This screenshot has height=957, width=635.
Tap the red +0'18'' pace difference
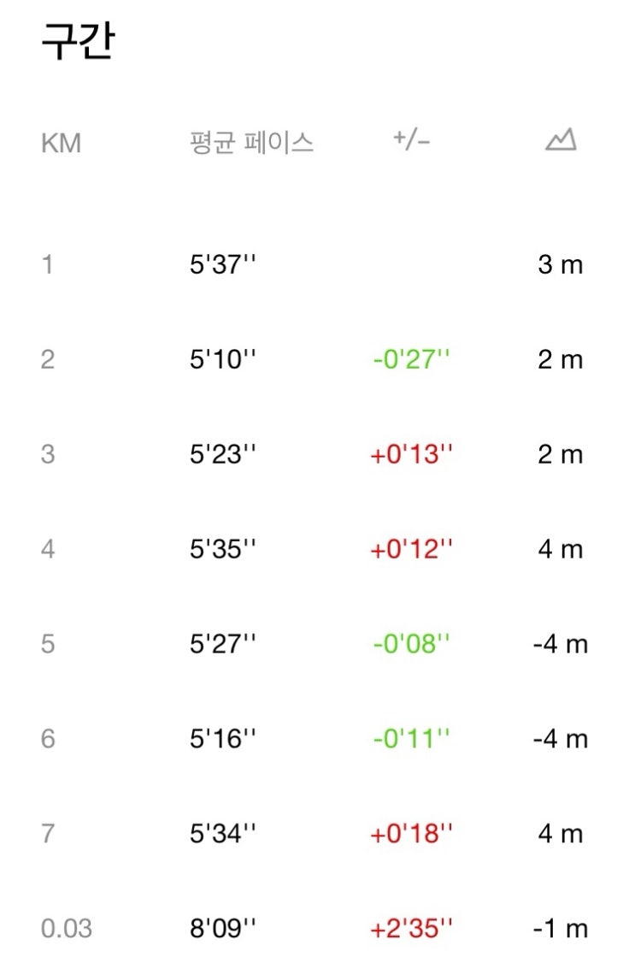[x=411, y=834]
